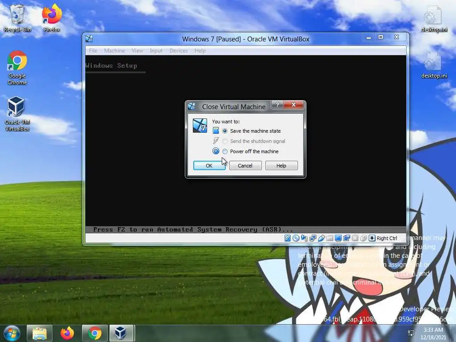Select the upper desktop.ini file icon

point(434,19)
